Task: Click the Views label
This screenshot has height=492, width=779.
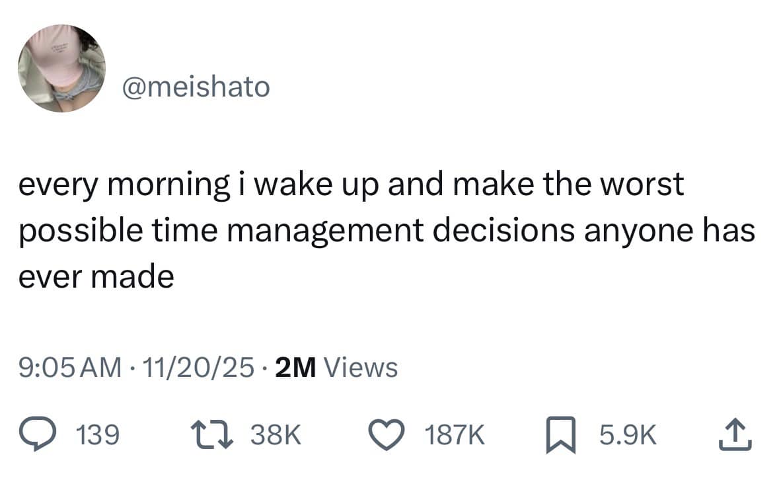Action: (362, 367)
